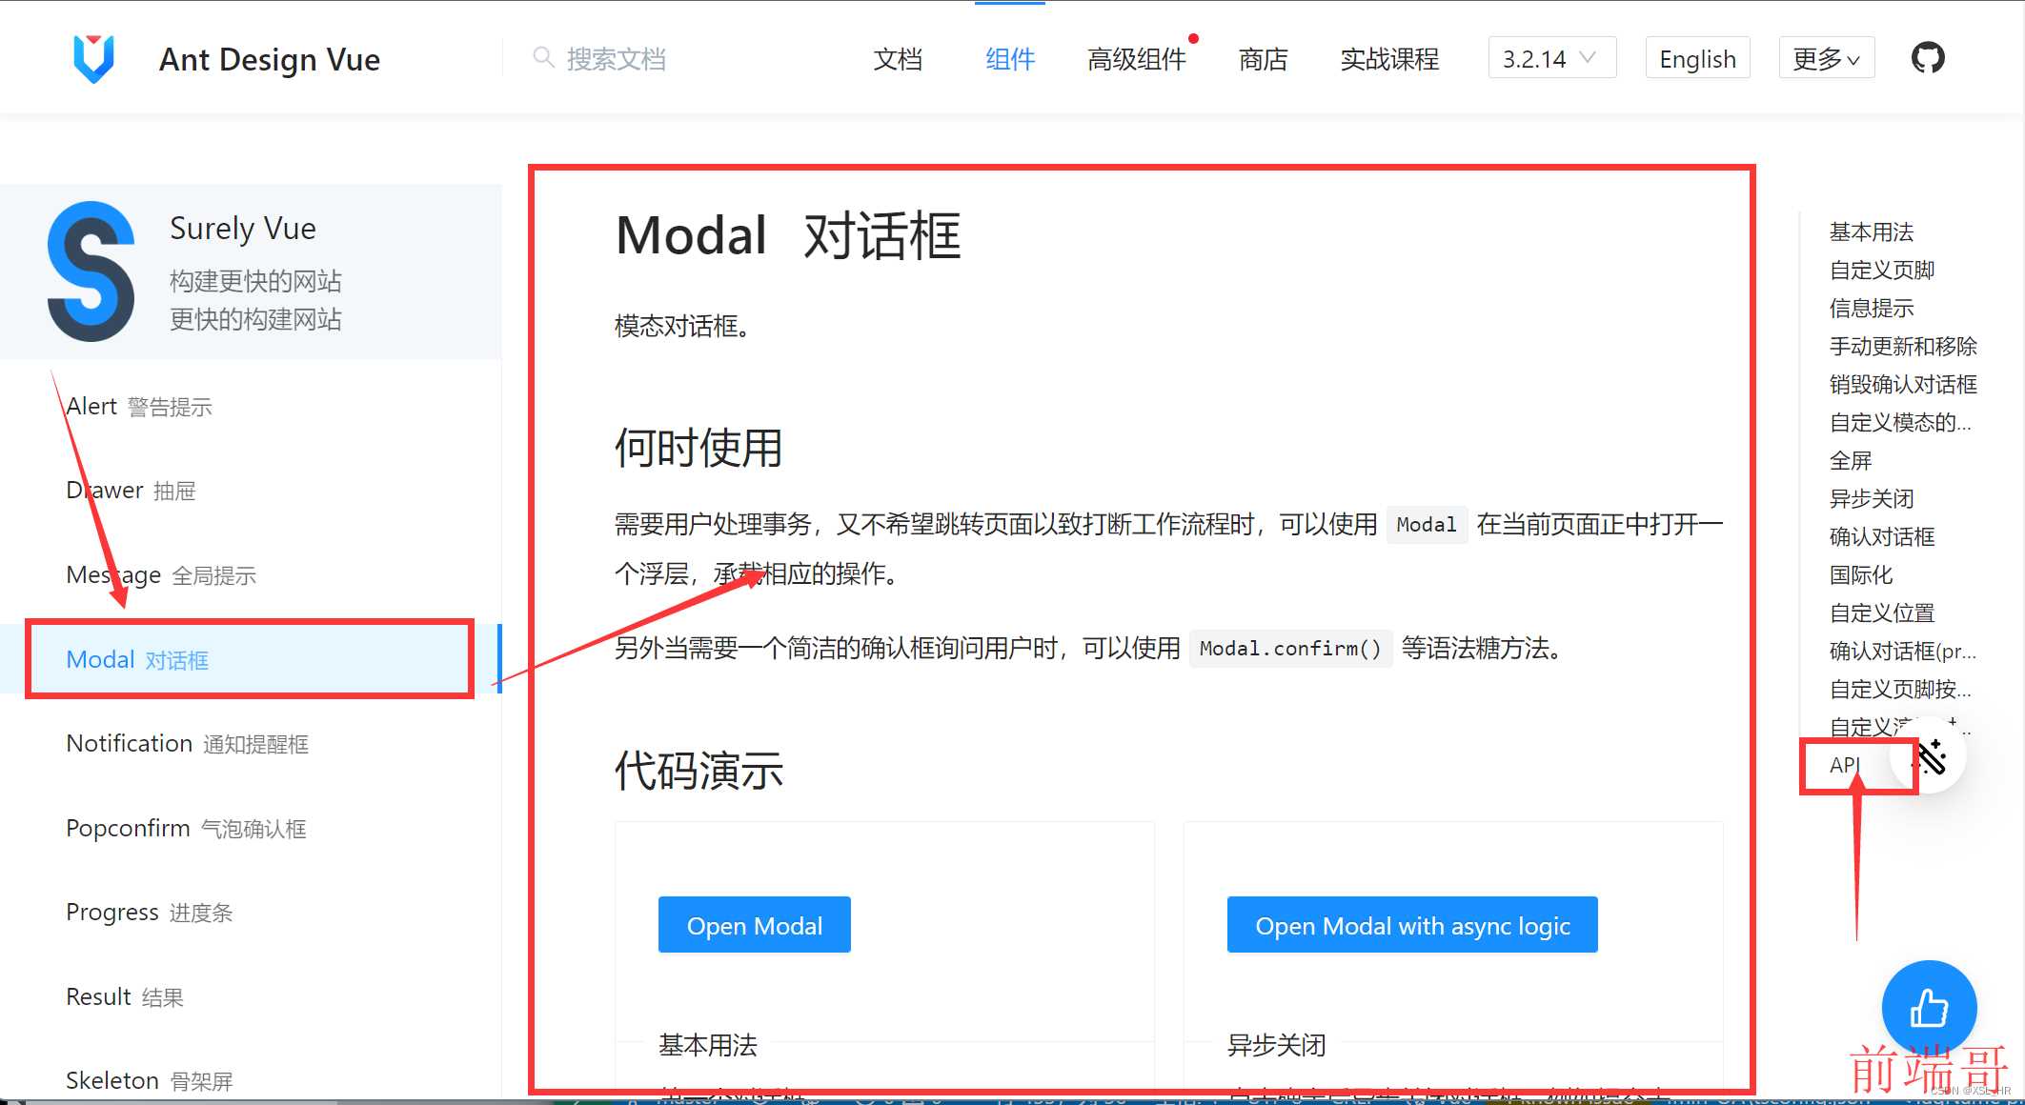Viewport: 2025px width, 1105px height.
Task: Expand the 更多 dropdown in the navbar
Action: point(1826,58)
